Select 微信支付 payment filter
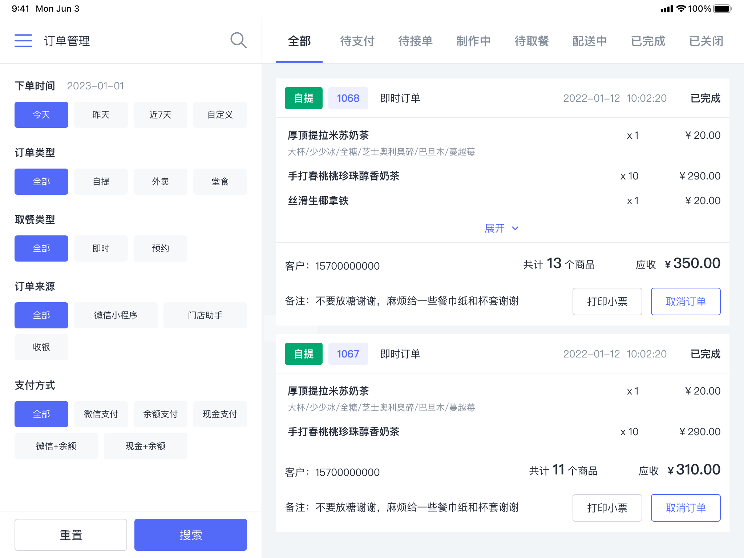Viewport: 744px width, 558px height. click(101, 414)
